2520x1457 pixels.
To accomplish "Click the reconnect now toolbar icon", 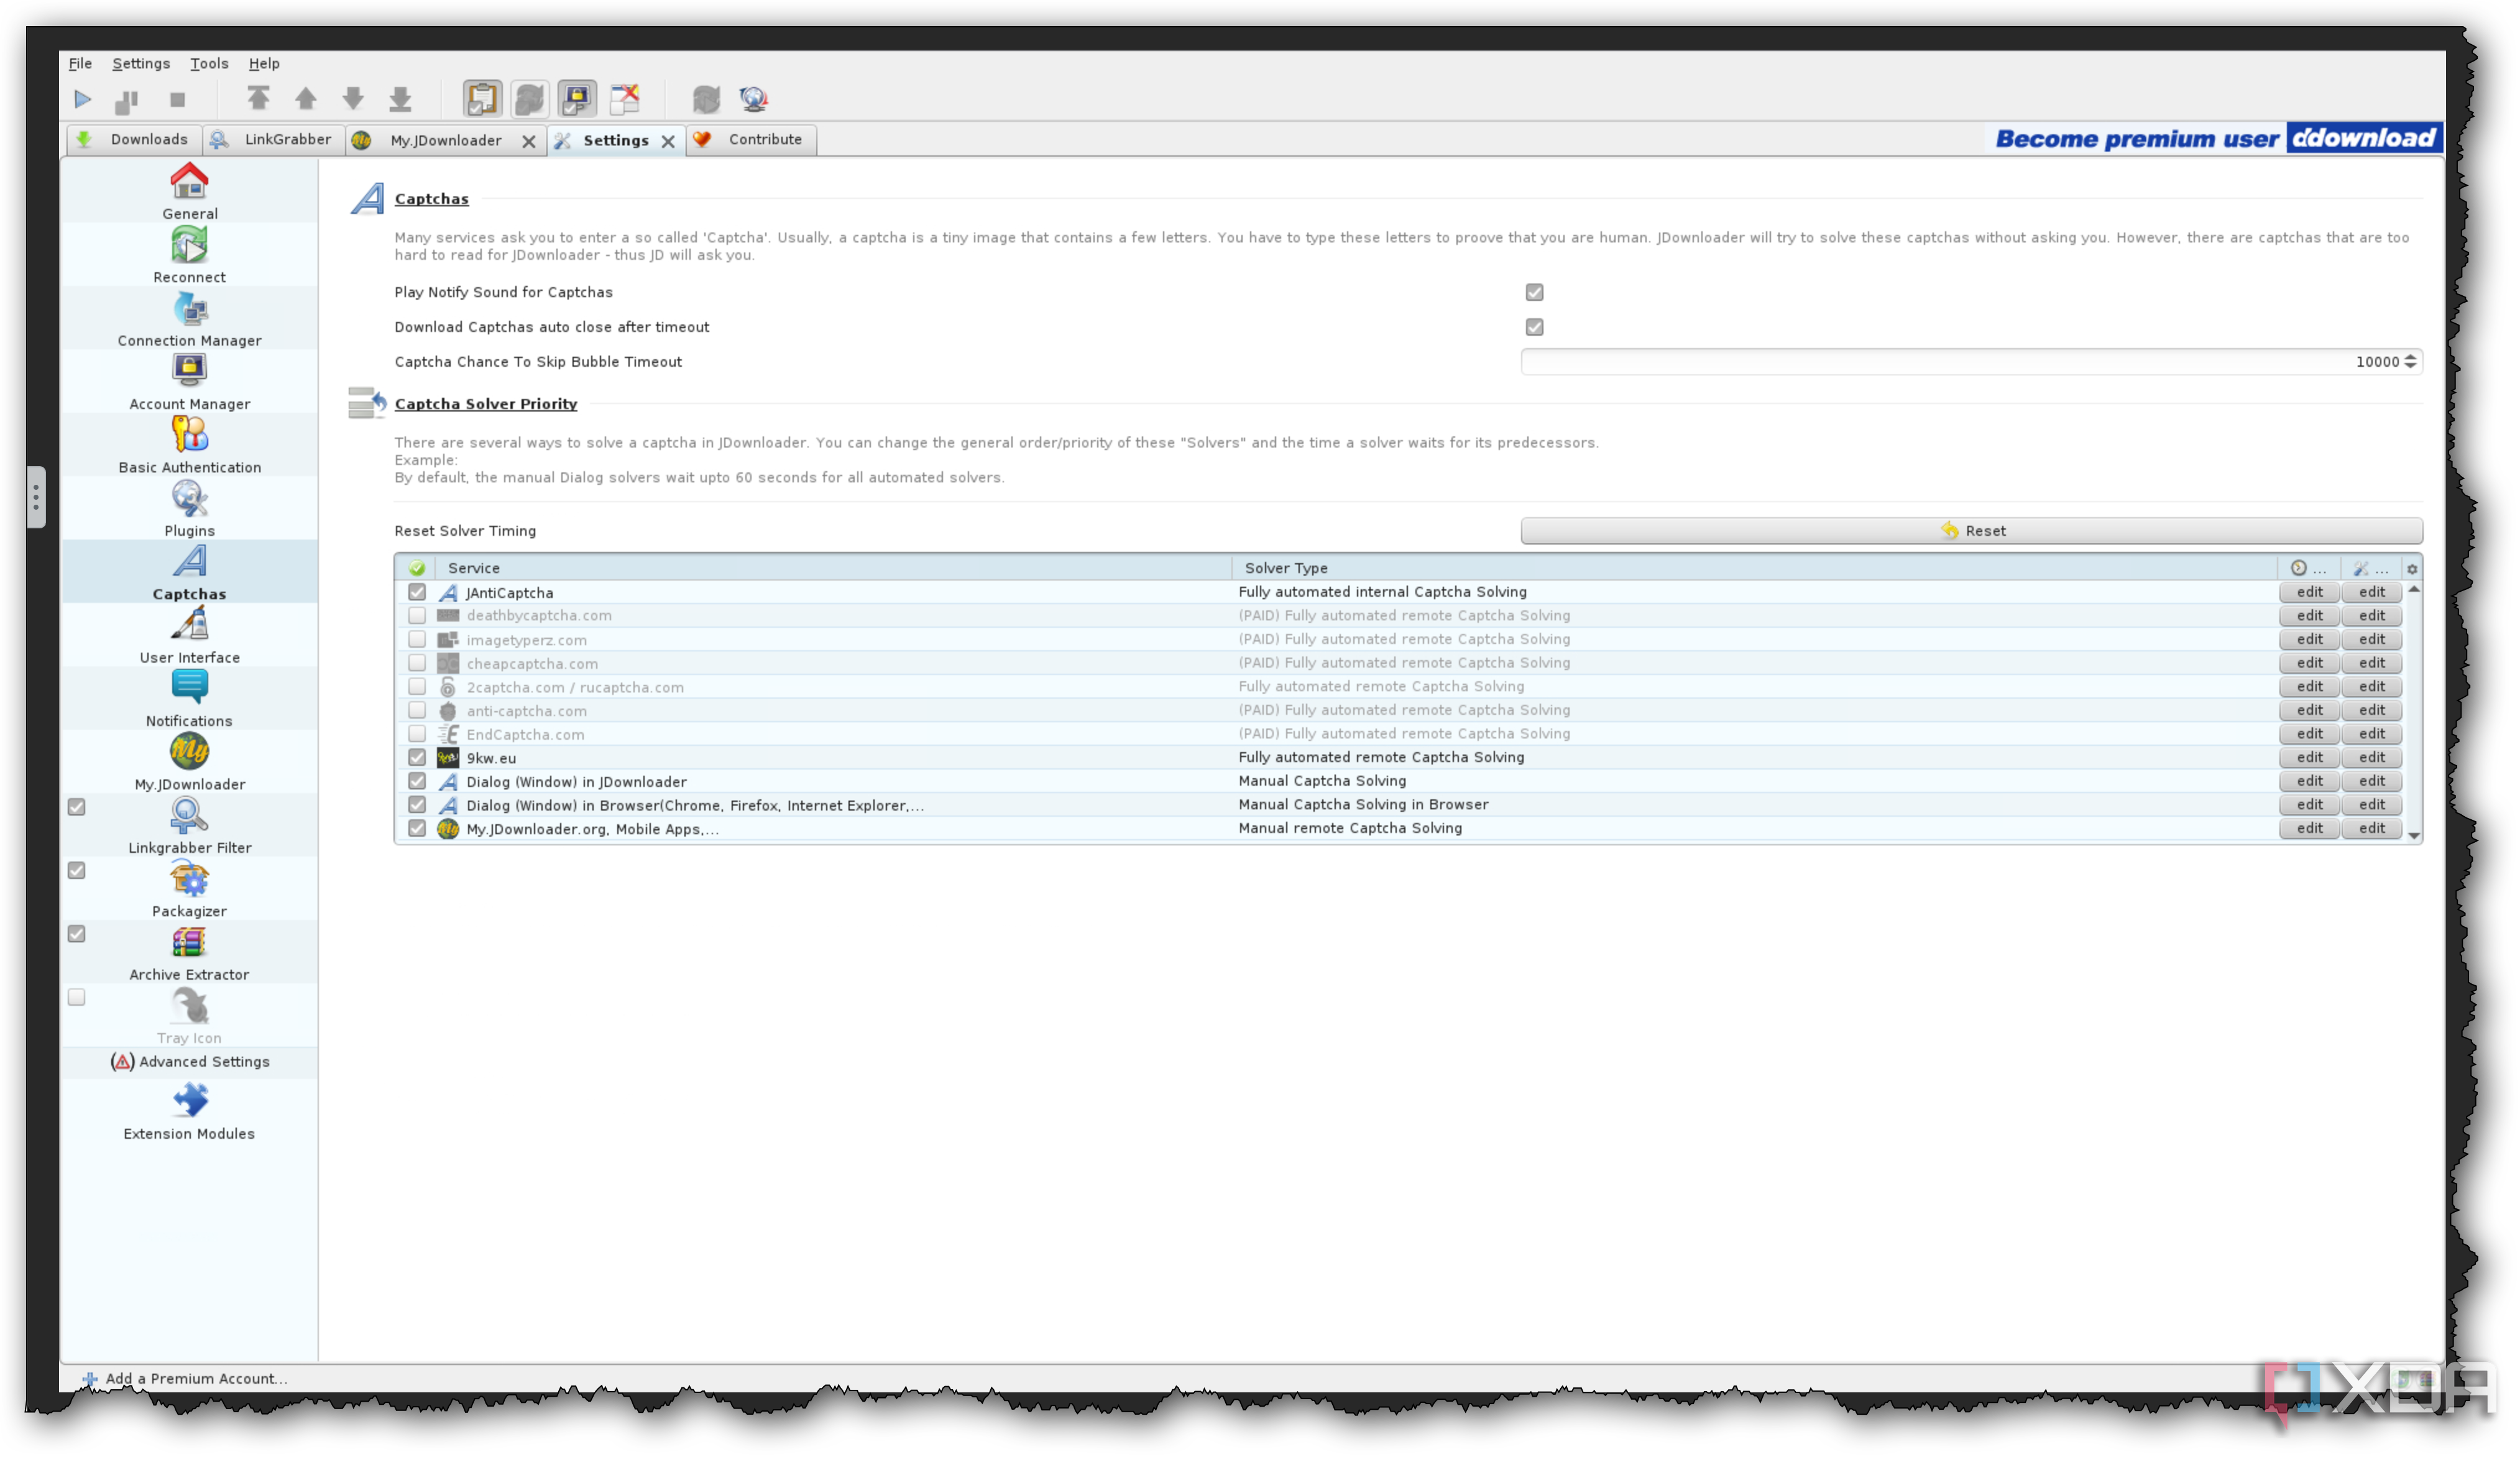I will [706, 98].
